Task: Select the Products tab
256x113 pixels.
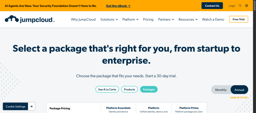Action: click(x=129, y=89)
